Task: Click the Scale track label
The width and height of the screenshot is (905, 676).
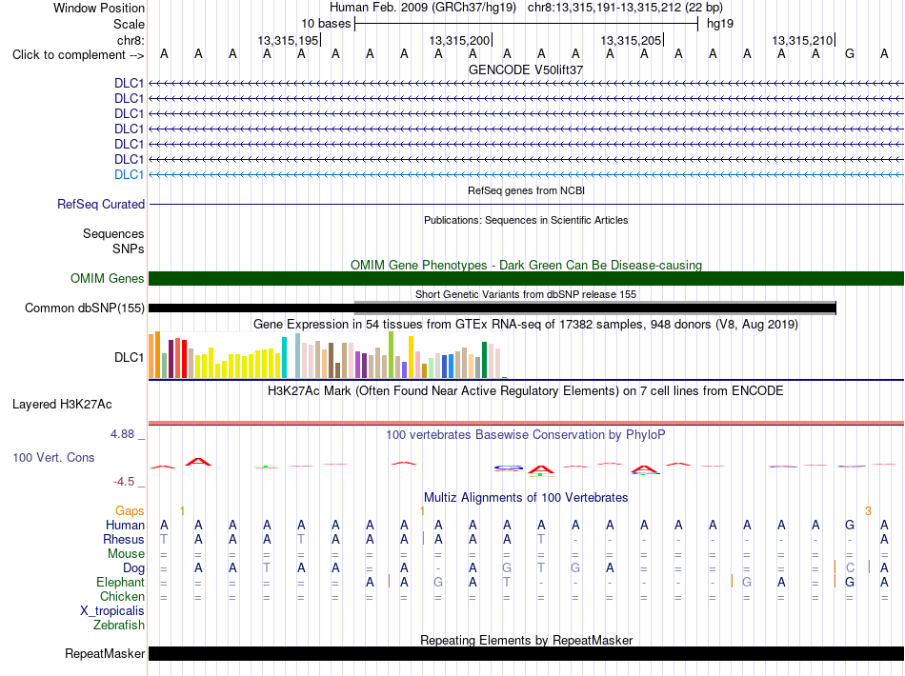Action: click(129, 24)
